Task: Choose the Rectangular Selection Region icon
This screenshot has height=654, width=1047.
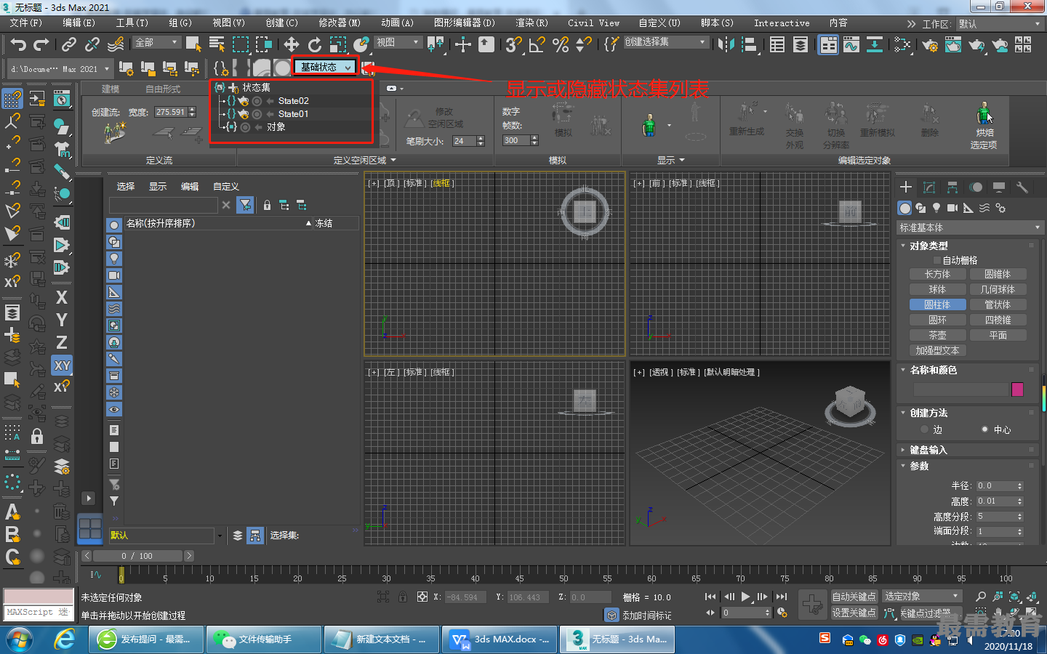Action: pos(240,44)
